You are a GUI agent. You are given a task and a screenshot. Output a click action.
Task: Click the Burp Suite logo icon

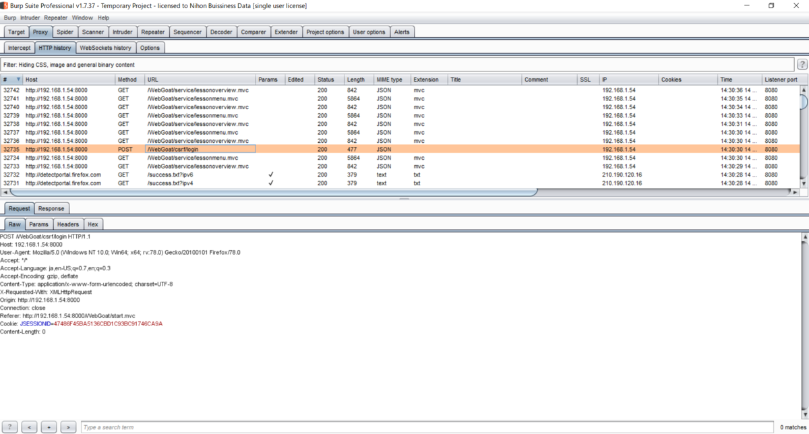point(5,5)
